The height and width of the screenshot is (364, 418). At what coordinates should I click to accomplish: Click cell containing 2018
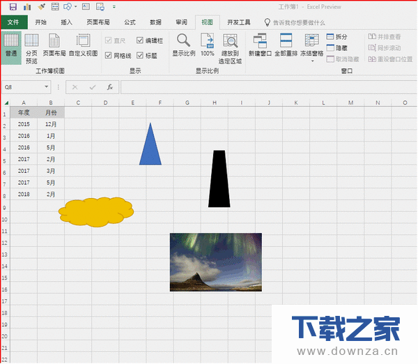(24, 195)
